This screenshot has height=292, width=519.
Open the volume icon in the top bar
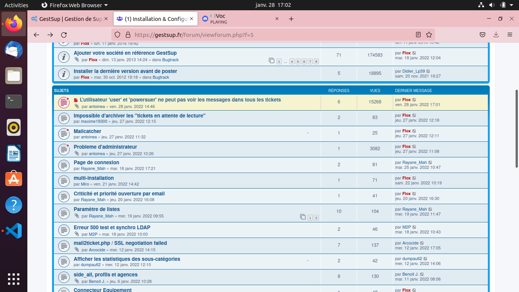492,5
